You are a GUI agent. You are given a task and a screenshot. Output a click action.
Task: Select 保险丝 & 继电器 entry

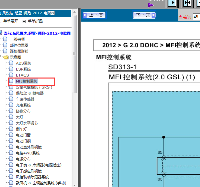30,93
